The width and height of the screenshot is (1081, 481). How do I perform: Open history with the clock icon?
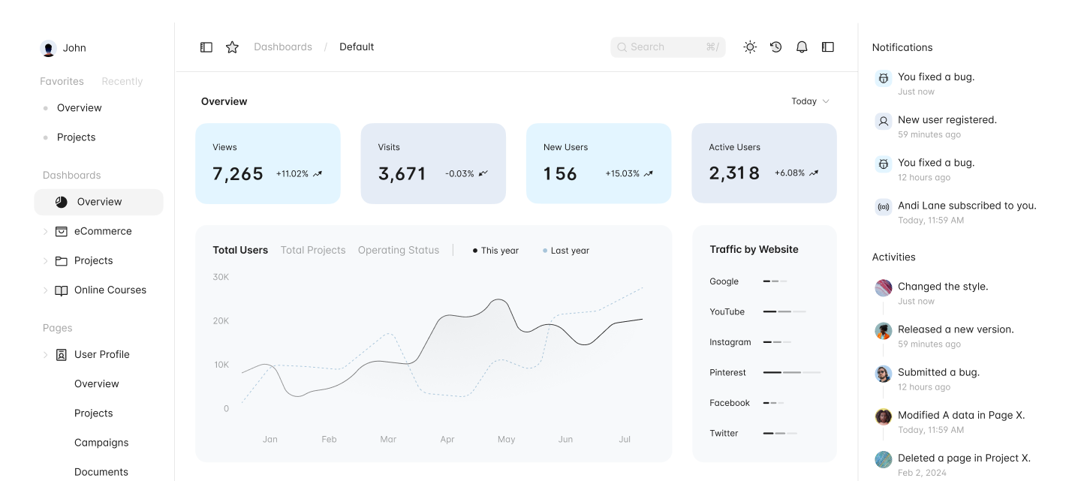pos(776,47)
